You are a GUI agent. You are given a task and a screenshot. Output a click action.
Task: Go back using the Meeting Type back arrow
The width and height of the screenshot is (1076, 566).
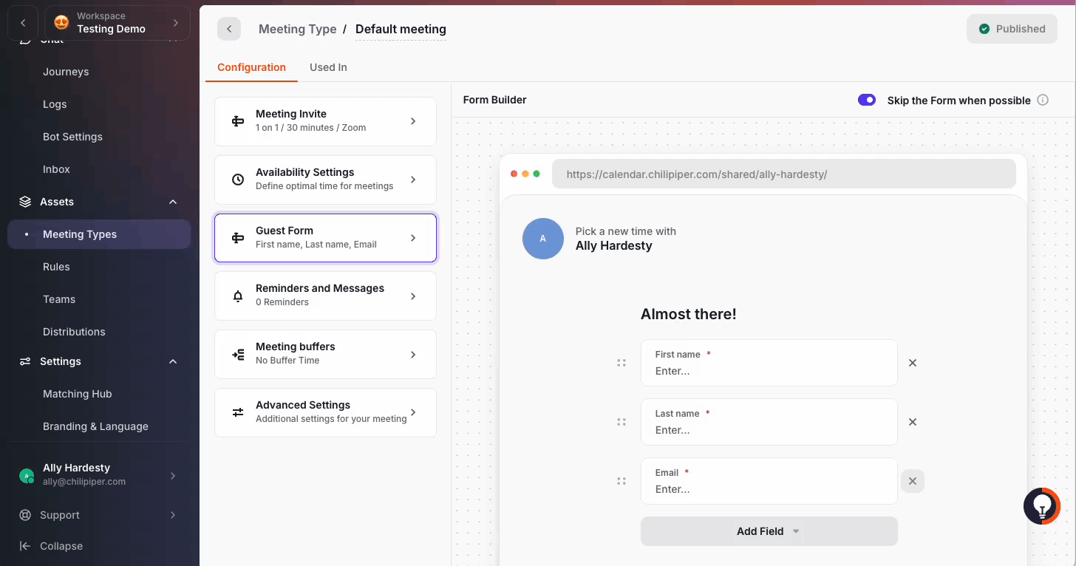coord(229,29)
